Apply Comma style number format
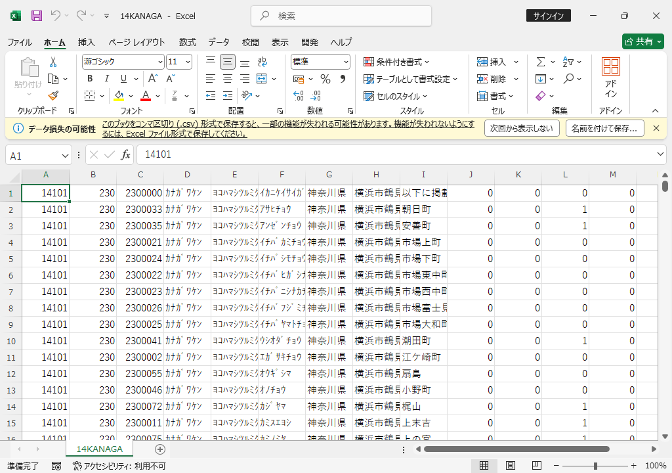The width and height of the screenshot is (672, 473). [x=343, y=79]
